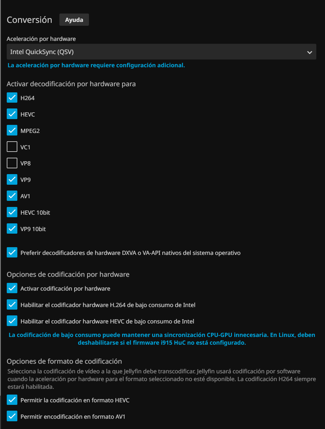Uncheck VP9 hardware decoding
The width and height of the screenshot is (325, 429).
[x=12, y=180]
